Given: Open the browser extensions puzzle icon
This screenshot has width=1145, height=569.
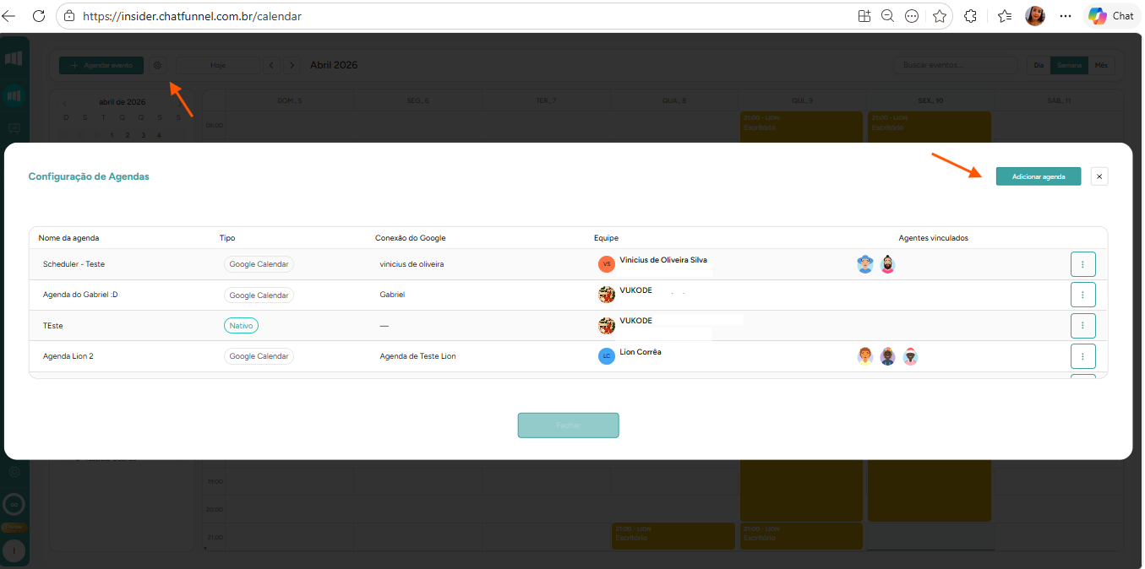Looking at the screenshot, I should tap(970, 16).
